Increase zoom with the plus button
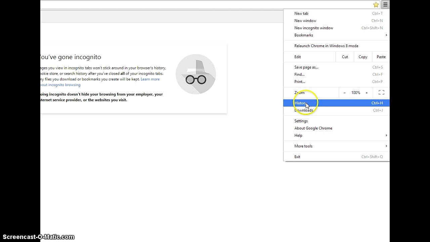The image size is (430, 242). coord(367,93)
